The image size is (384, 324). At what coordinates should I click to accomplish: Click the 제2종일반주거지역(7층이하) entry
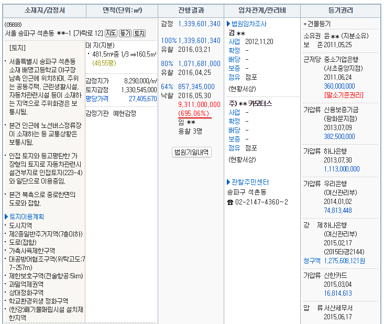coord(46,234)
